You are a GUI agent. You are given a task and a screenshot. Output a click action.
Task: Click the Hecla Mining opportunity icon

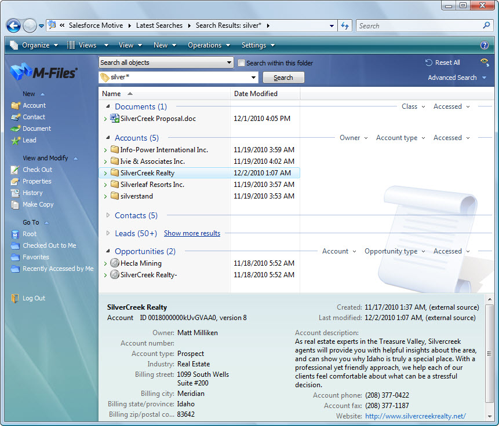click(x=115, y=263)
